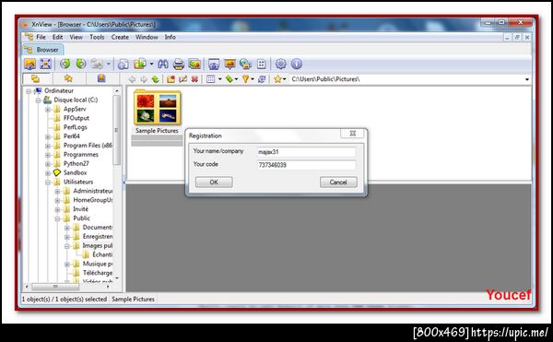Click the '1 object(s) / 1 object(s) selected' status text
This screenshot has height=342, width=553.
tap(65, 300)
